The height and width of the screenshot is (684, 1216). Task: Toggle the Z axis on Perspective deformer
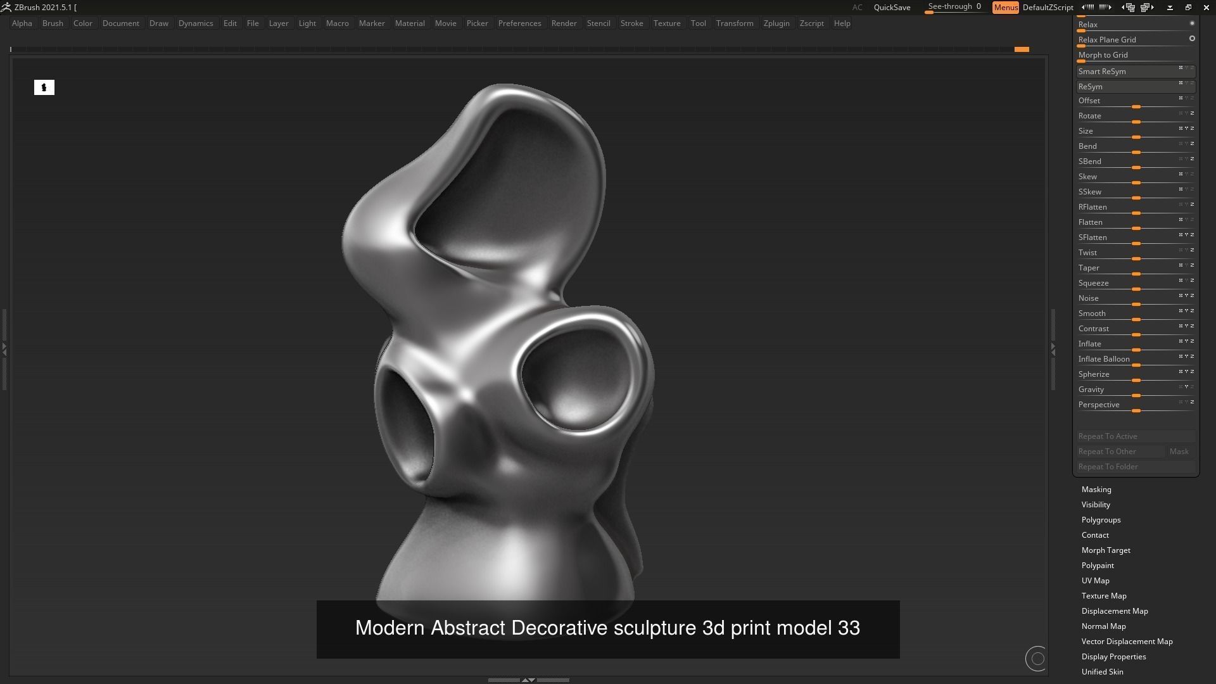tap(1192, 402)
